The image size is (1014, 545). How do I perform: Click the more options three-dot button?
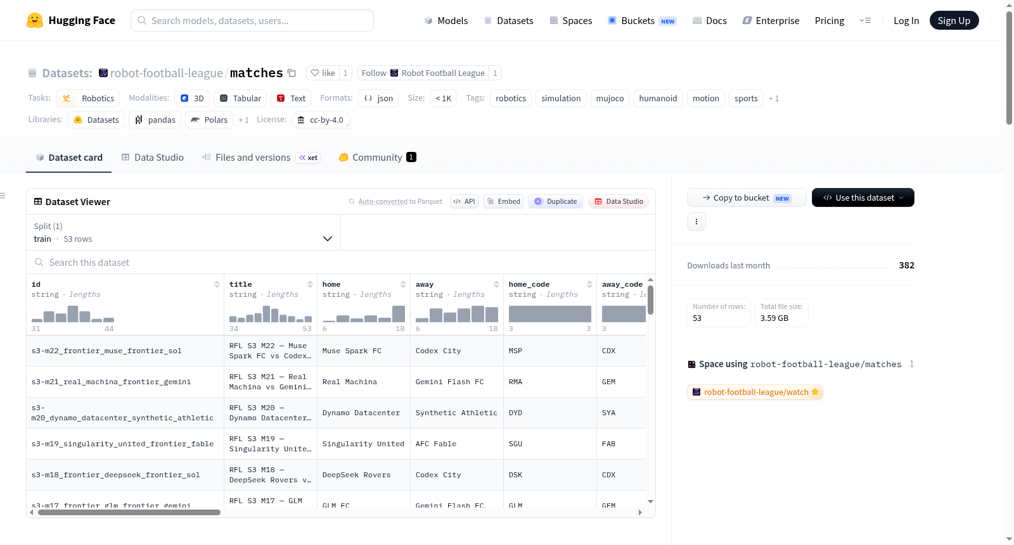[696, 222]
